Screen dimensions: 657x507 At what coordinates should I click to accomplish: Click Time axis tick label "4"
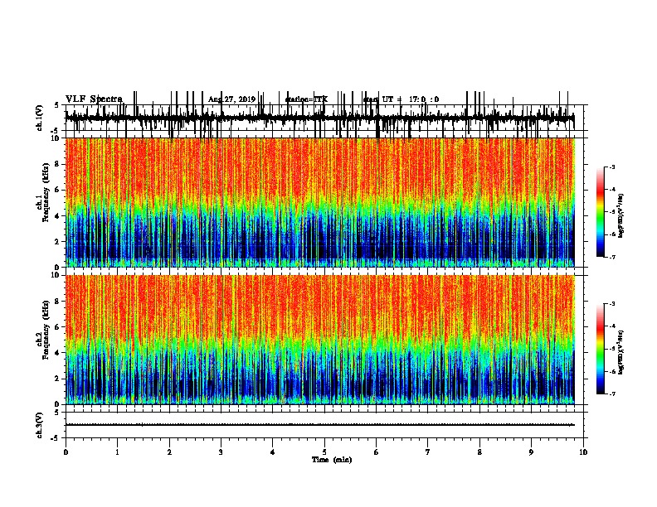pyautogui.click(x=273, y=451)
